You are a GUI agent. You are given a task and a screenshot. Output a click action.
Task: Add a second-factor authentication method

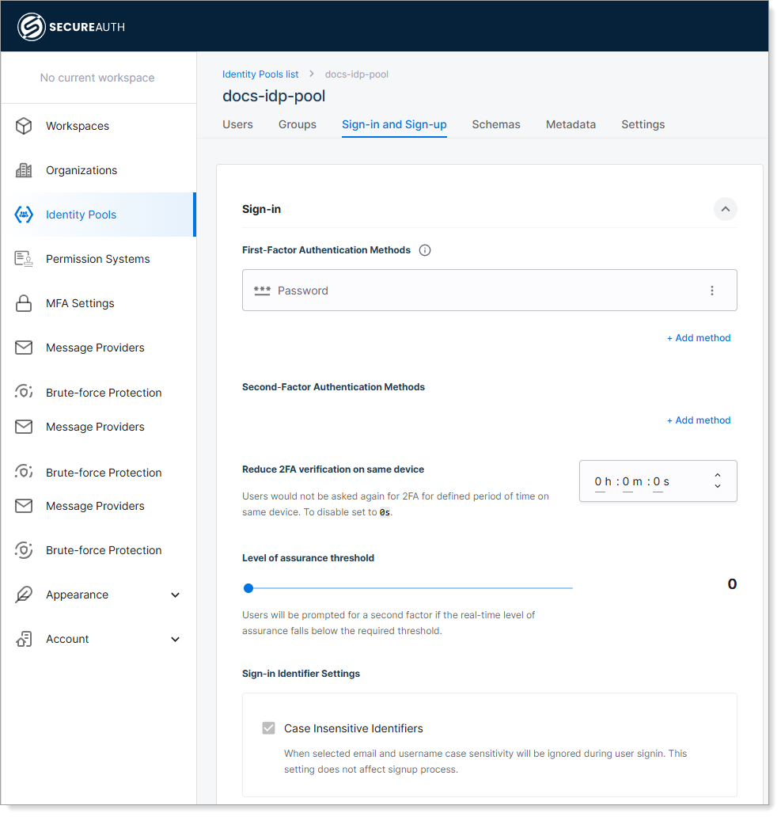point(699,420)
